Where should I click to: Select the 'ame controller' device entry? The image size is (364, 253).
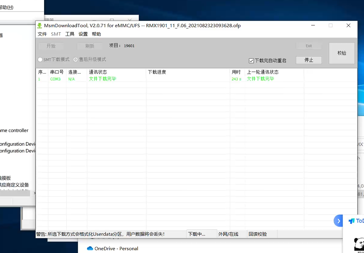(14, 131)
